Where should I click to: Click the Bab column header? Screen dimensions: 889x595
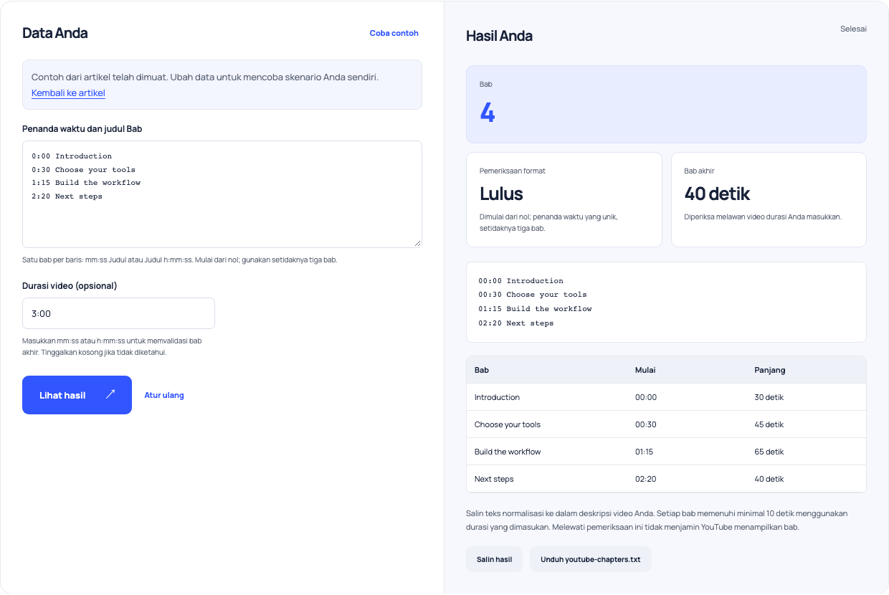[482, 370]
